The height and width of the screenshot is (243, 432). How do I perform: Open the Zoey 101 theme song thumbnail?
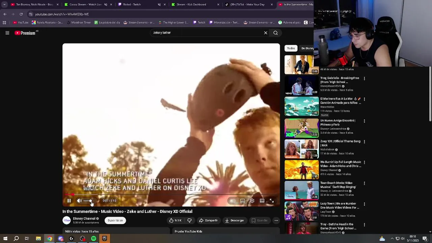point(301,148)
